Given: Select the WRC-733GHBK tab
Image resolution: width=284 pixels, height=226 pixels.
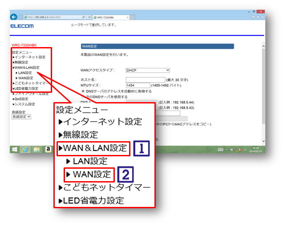Looking at the screenshot, I should 111,17.
